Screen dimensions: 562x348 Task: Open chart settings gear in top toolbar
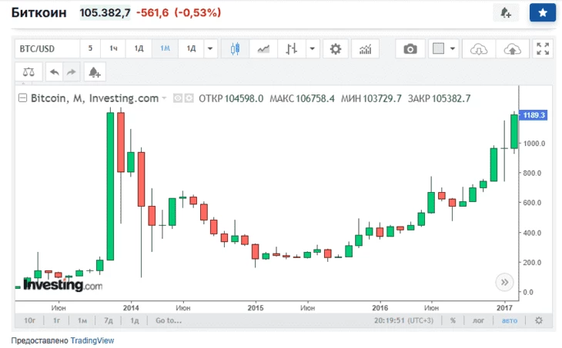click(335, 48)
